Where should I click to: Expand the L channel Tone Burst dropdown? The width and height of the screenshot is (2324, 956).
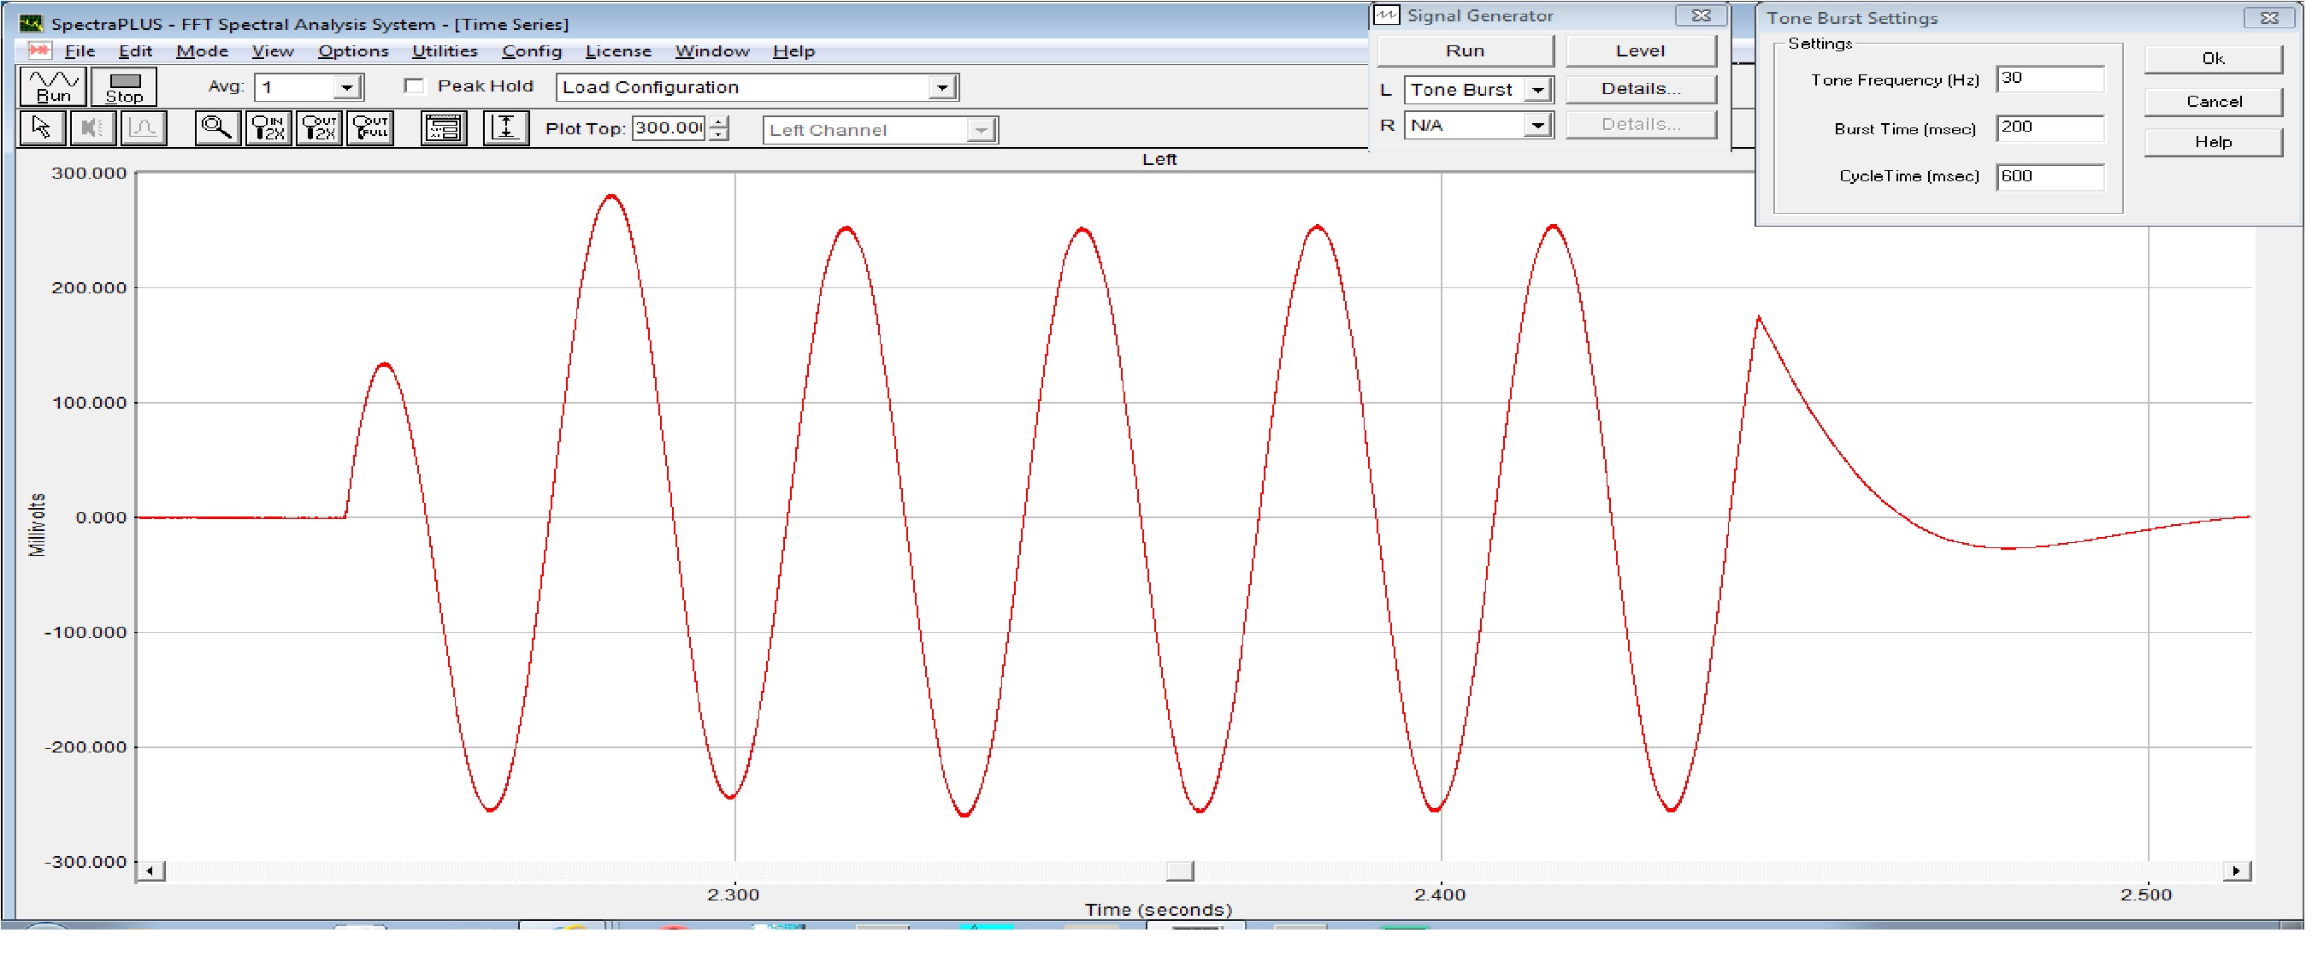[x=1538, y=90]
